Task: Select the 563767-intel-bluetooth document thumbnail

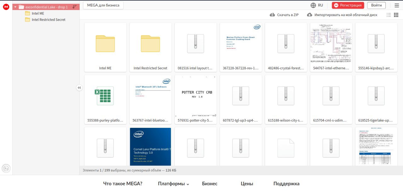Action: (150, 100)
